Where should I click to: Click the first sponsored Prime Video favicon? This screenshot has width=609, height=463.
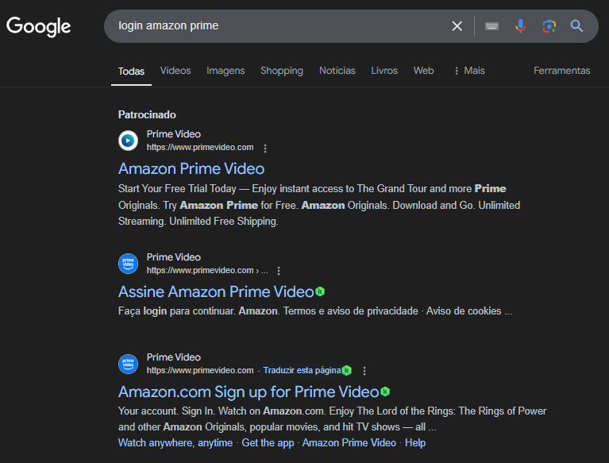coord(128,141)
